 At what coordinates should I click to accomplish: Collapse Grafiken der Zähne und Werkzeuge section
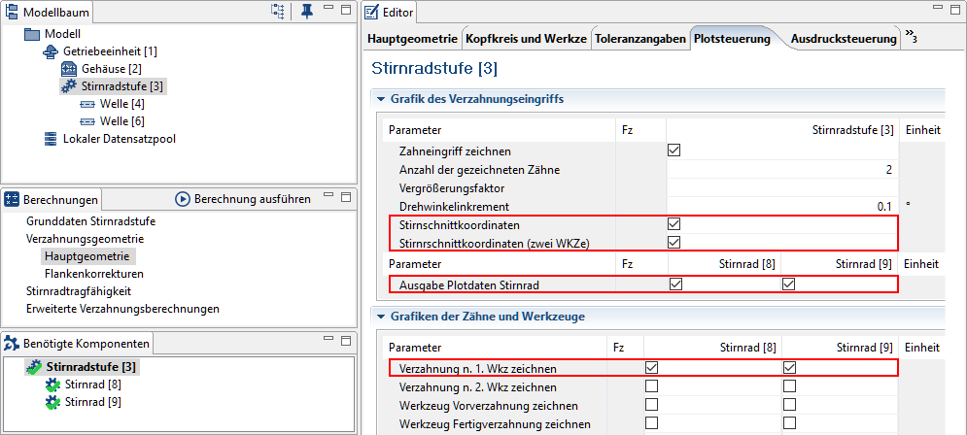click(x=379, y=317)
